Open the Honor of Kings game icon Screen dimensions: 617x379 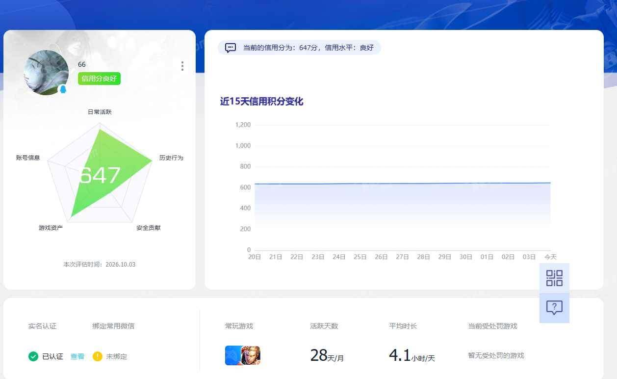(x=251, y=355)
